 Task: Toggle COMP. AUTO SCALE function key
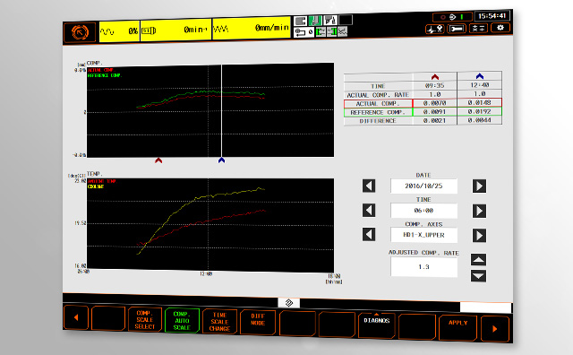point(182,321)
